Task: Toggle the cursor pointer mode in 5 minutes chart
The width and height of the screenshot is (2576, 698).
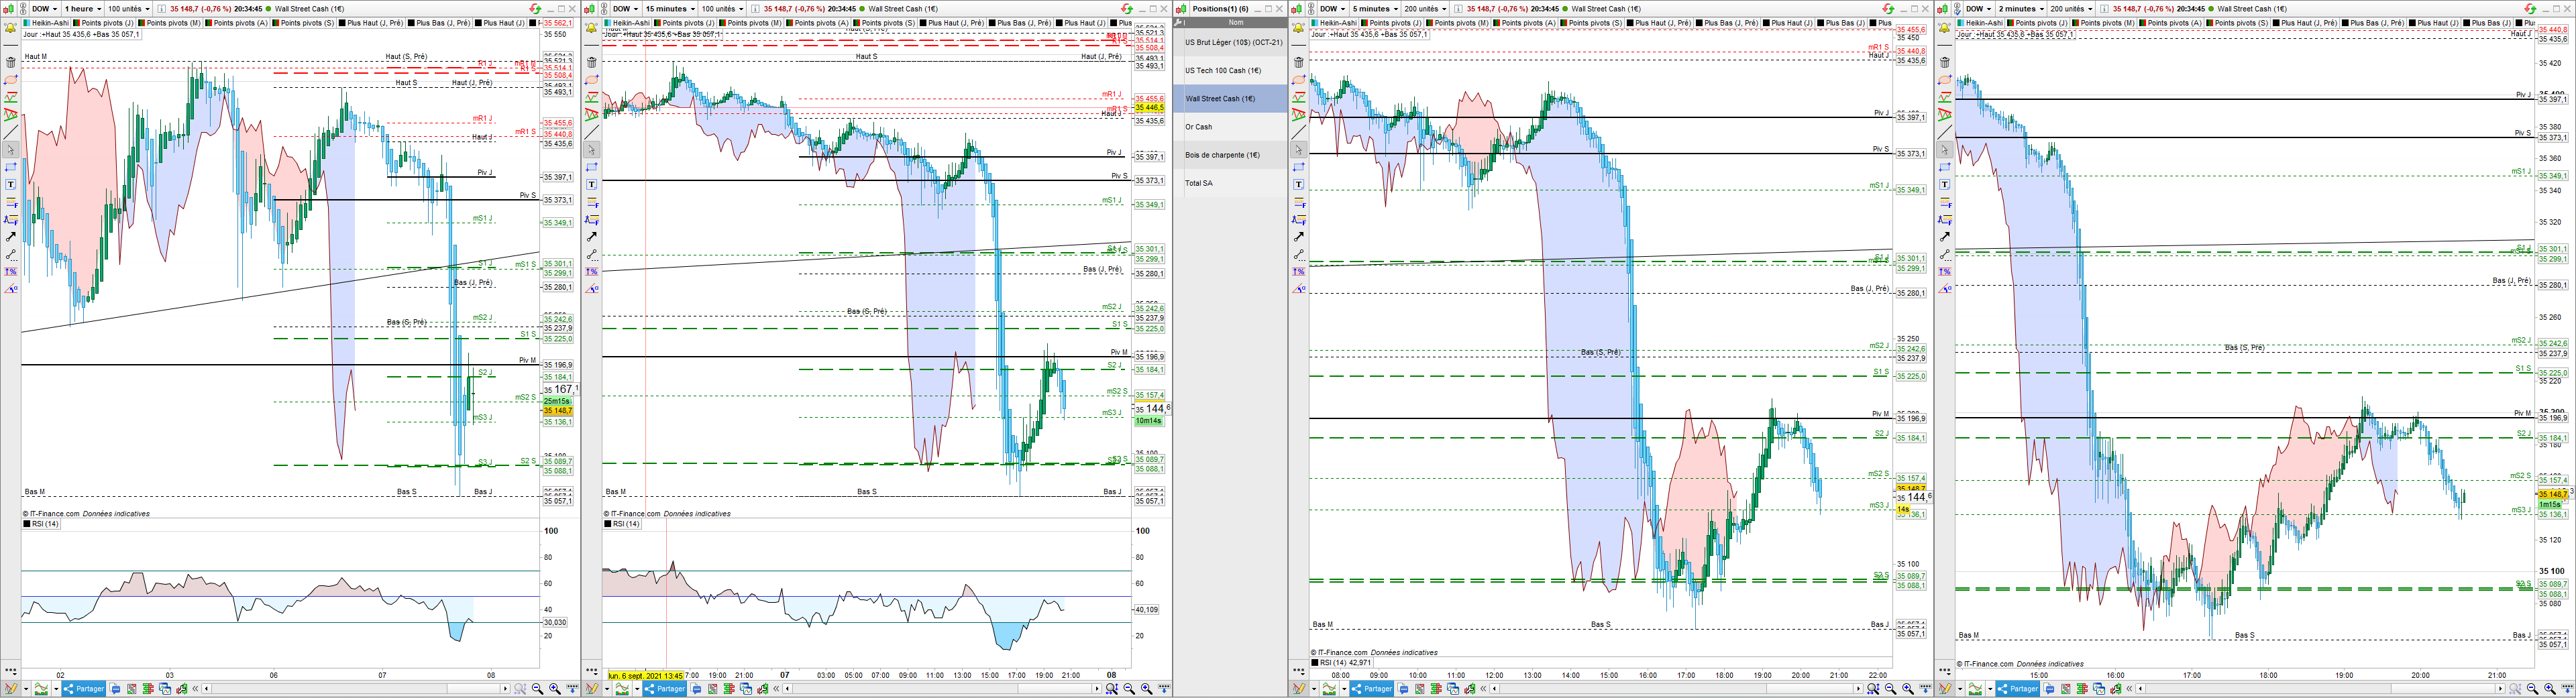Action: tap(1298, 150)
